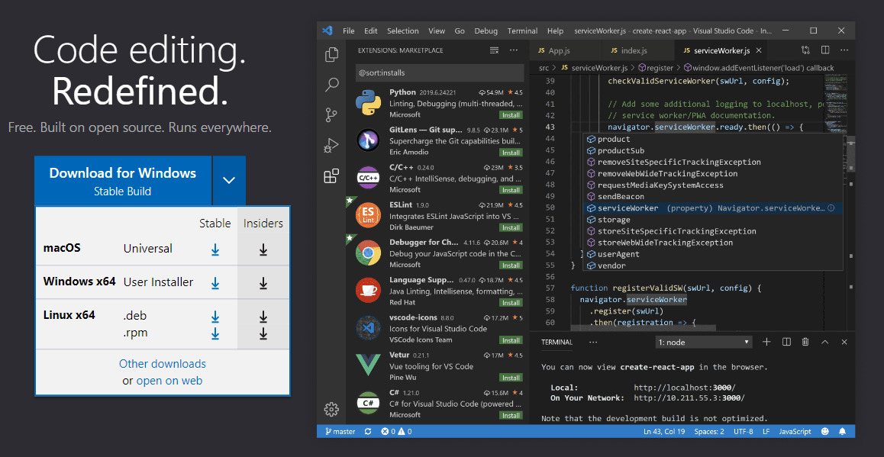The width and height of the screenshot is (884, 457).
Task: Select the TERMINAL panel tab
Action: pos(557,342)
